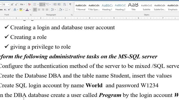This screenshot has width=179, height=100.
Task: Click the Change Case (Aa) icon
Action: coord(22,4)
